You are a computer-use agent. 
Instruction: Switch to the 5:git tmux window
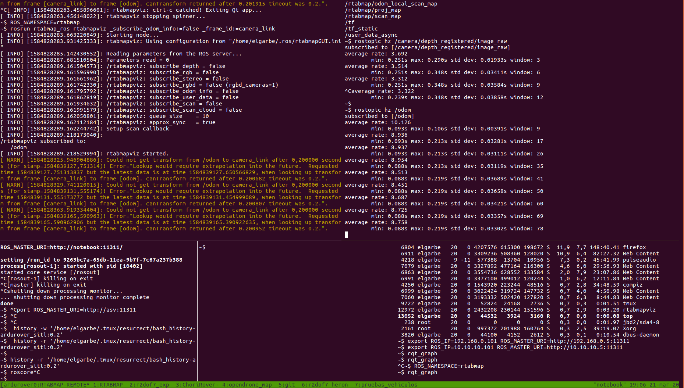coord(286,385)
